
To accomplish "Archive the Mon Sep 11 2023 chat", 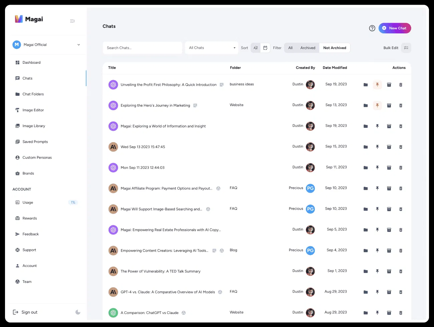I will pos(389,168).
